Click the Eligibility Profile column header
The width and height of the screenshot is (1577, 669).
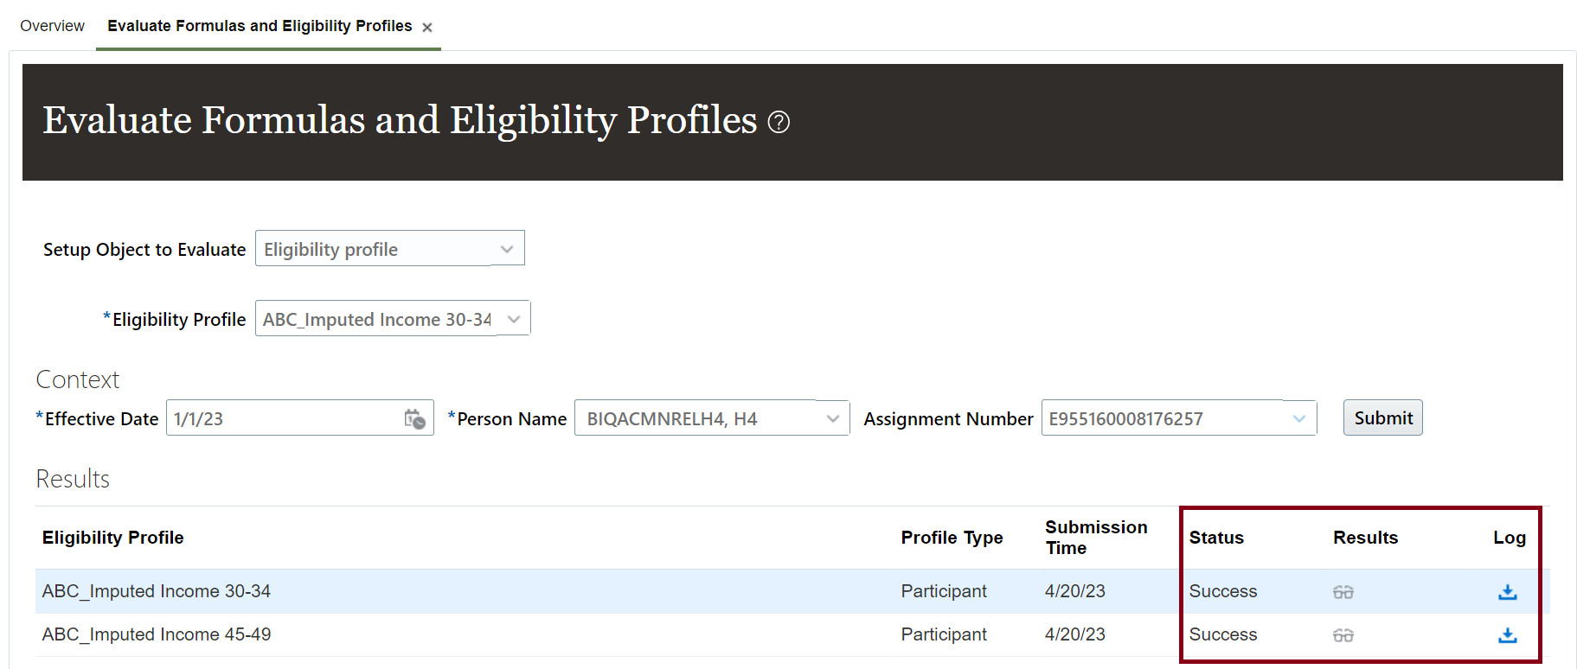tap(113, 538)
